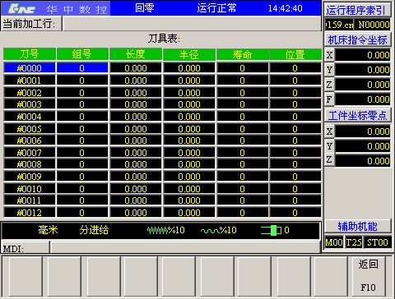Click the 刀具表 title label

click(164, 39)
